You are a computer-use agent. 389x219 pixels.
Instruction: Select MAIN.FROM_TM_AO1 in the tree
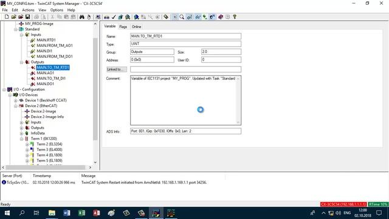(x=55, y=46)
